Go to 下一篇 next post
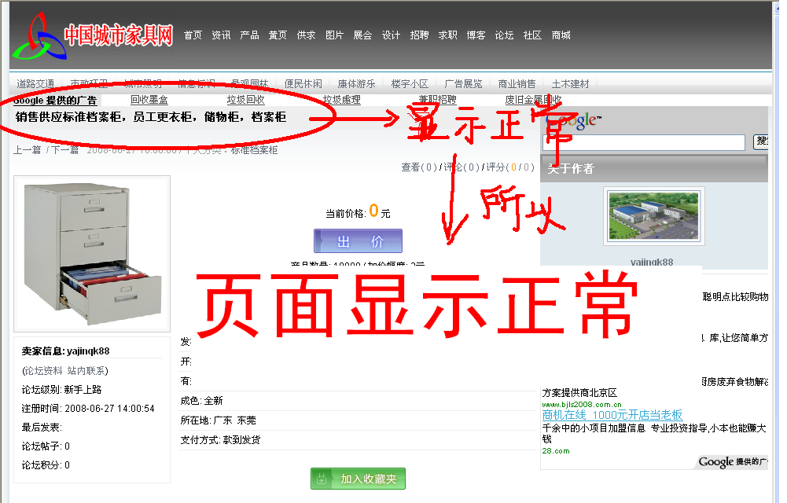 [x=64, y=150]
